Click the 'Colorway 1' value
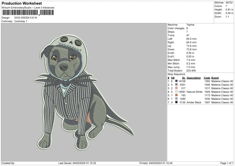 click(x=21, y=21)
